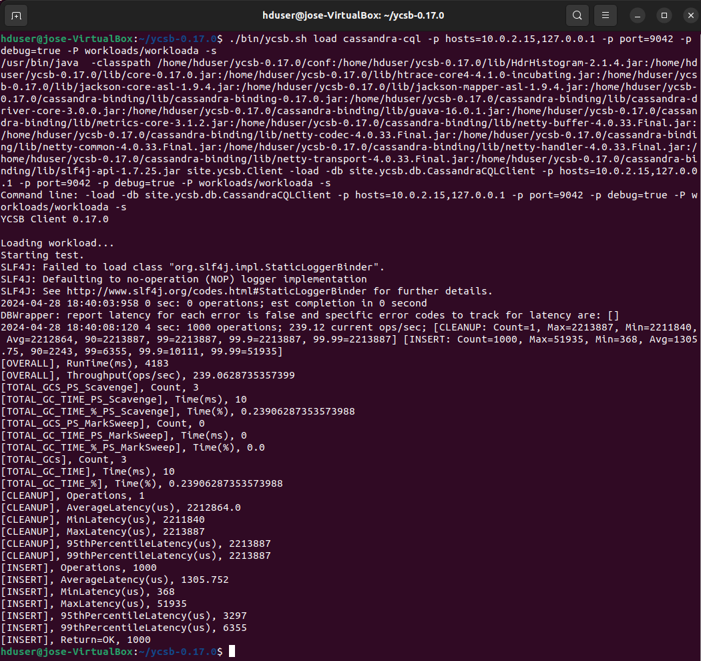Image resolution: width=701 pixels, height=661 pixels.
Task: Click '[INSERT], 95thPercentileLatency(us), 3297' line
Action: coord(124,616)
